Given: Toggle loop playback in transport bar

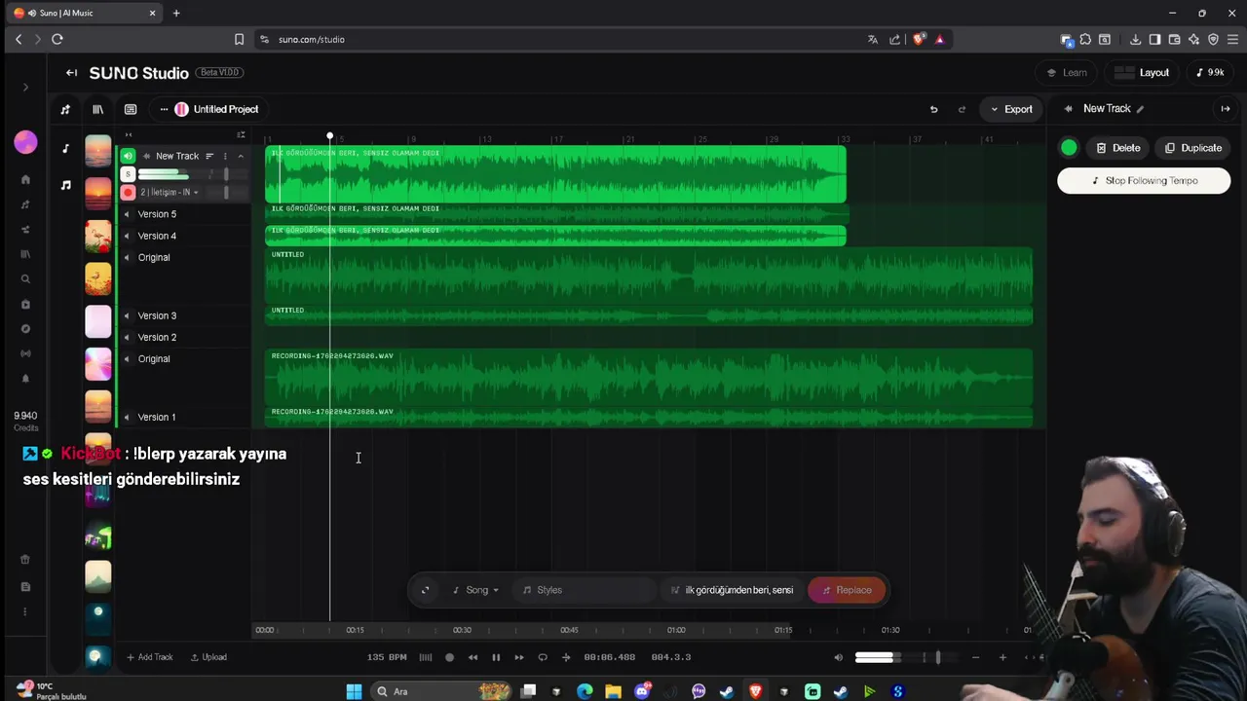Looking at the screenshot, I should pos(543,657).
